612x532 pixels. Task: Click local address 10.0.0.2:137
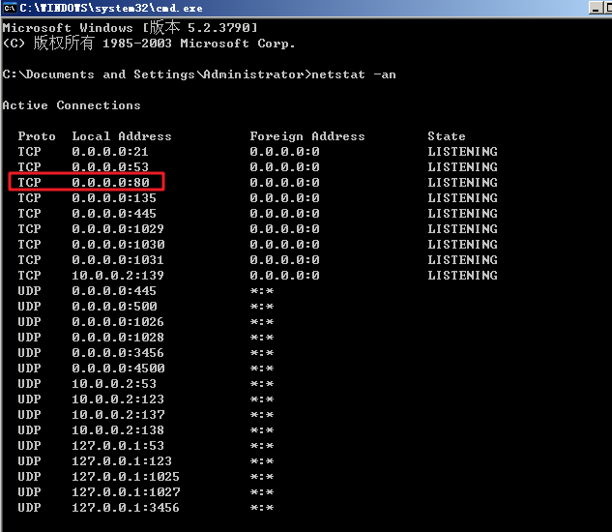pyautogui.click(x=118, y=415)
